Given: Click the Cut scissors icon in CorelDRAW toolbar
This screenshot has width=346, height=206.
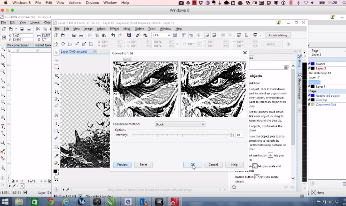Looking at the screenshot, I should click(x=38, y=29).
